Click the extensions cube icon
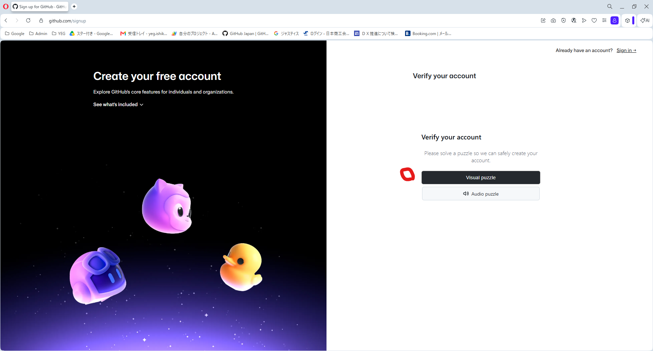The image size is (653, 351). click(x=627, y=21)
